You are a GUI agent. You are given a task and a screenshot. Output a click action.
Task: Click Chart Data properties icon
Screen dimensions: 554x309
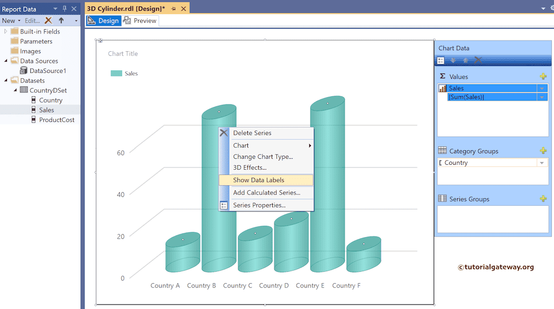tap(440, 61)
